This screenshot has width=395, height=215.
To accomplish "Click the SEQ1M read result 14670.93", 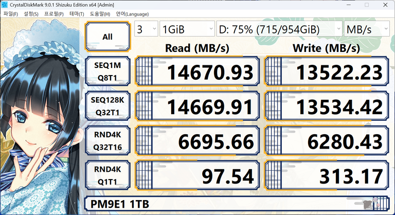I will (197, 71).
